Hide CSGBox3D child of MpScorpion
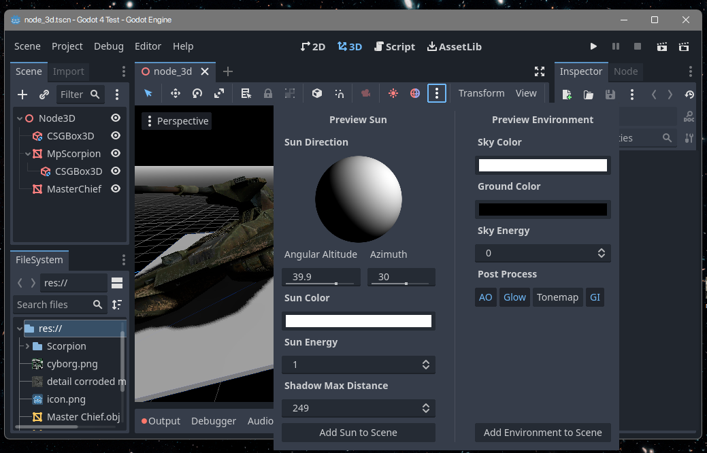 pos(116,171)
